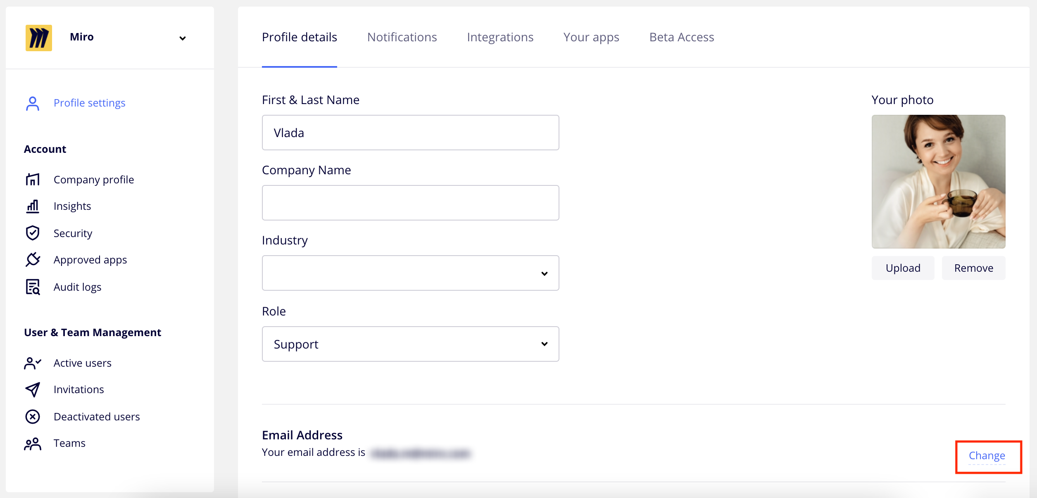
Task: Open the Role dropdown showing Support
Action: tap(410, 344)
